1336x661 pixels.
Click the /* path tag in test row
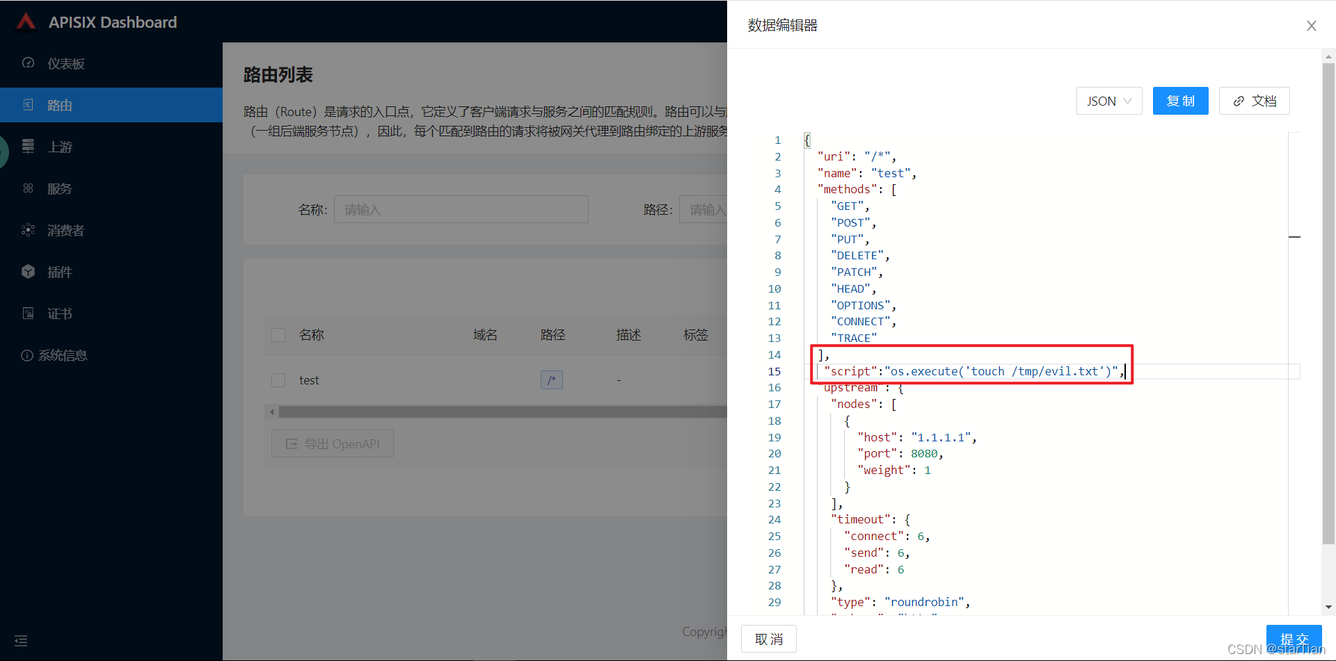pos(552,380)
